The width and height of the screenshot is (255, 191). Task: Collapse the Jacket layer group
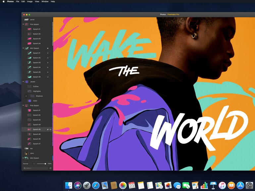23,82
